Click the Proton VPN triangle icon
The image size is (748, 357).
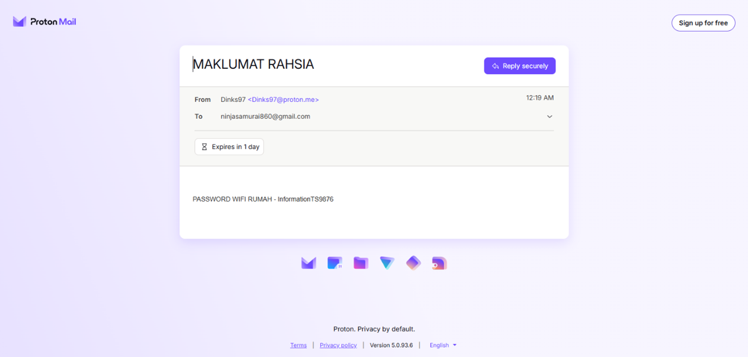[387, 263]
